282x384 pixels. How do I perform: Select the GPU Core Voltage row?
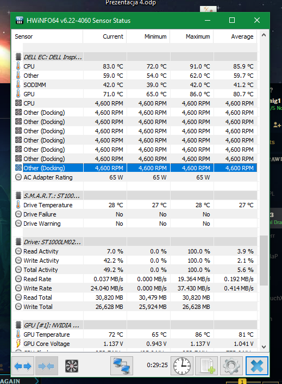click(x=135, y=344)
